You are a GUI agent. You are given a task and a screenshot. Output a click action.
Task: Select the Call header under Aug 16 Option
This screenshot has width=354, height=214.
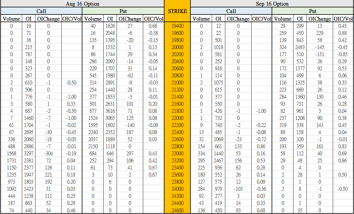41,11
